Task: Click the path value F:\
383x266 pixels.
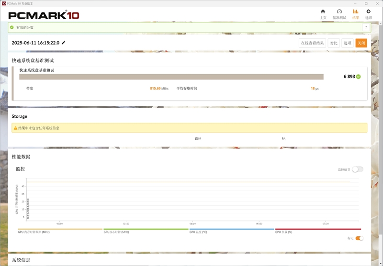Action: tap(283, 139)
